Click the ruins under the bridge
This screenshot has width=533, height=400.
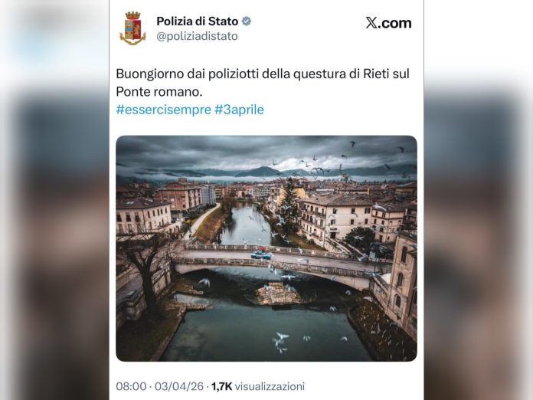click(278, 293)
